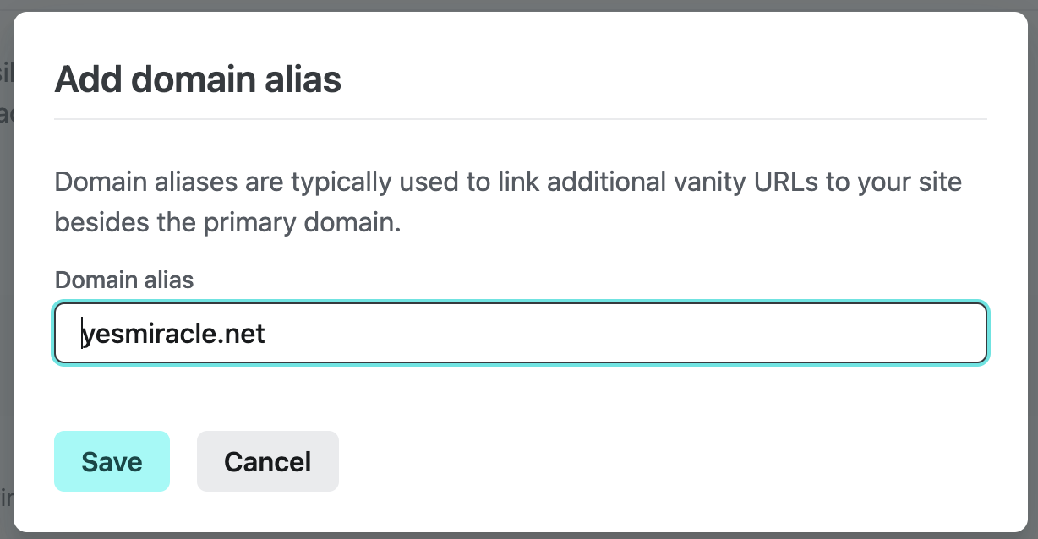Place cursor after ".net" in alias field

pyautogui.click(x=266, y=334)
